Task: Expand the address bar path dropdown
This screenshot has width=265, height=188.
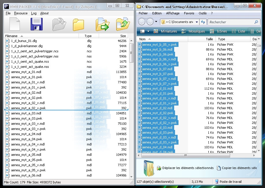Action: pyautogui.click(x=197, y=22)
